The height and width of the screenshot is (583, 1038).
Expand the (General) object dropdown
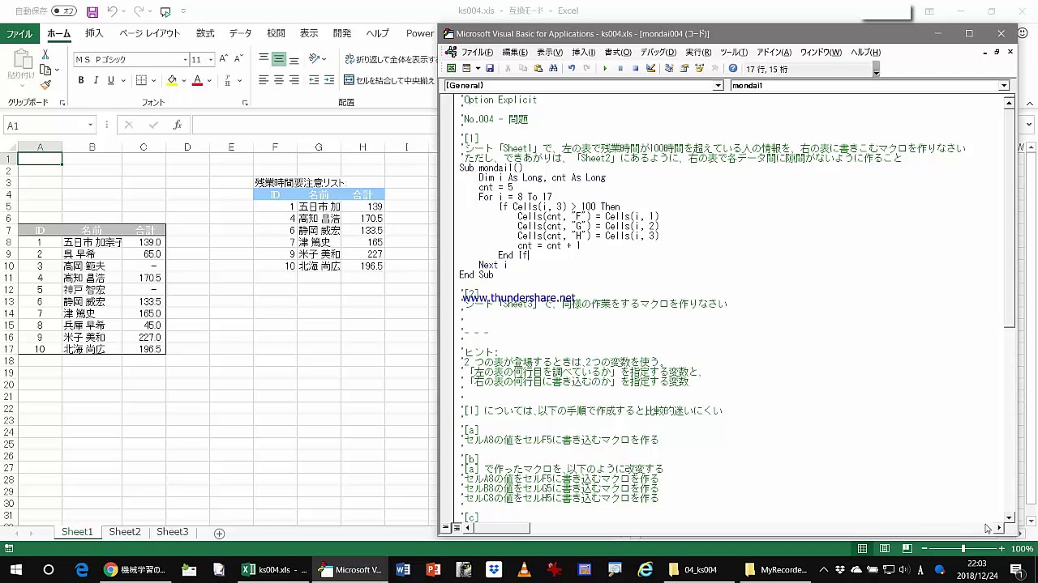[718, 86]
